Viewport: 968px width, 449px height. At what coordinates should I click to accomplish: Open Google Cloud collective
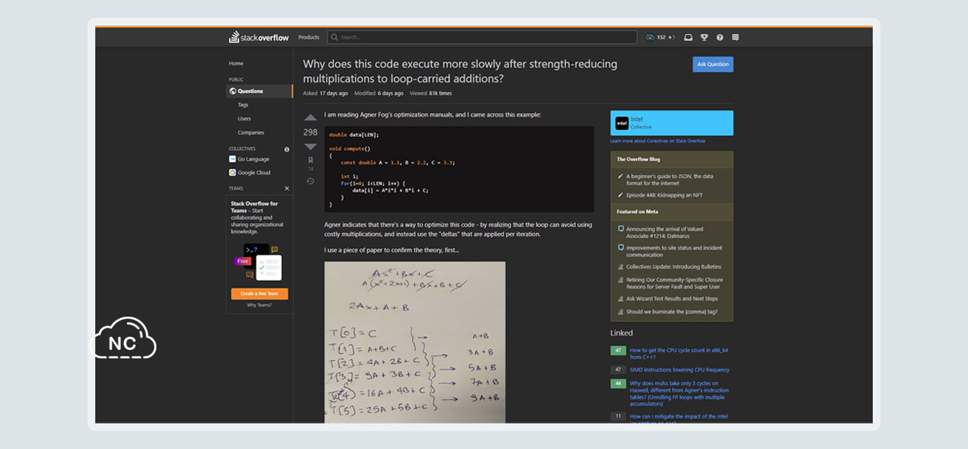[x=254, y=173]
